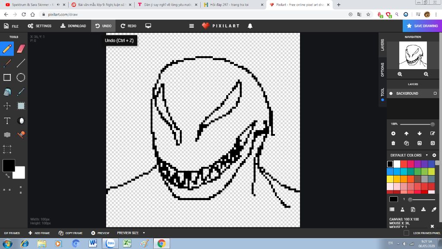Viewport: 442px width, 249px height.
Task: Pick the white color swatch in palette
Action: click(397, 164)
